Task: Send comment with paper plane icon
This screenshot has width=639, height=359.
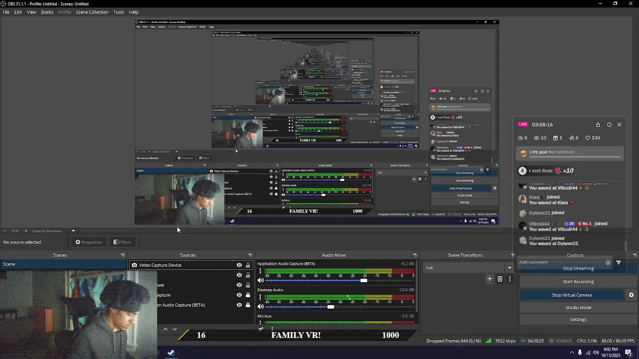Action: pyautogui.click(x=619, y=262)
